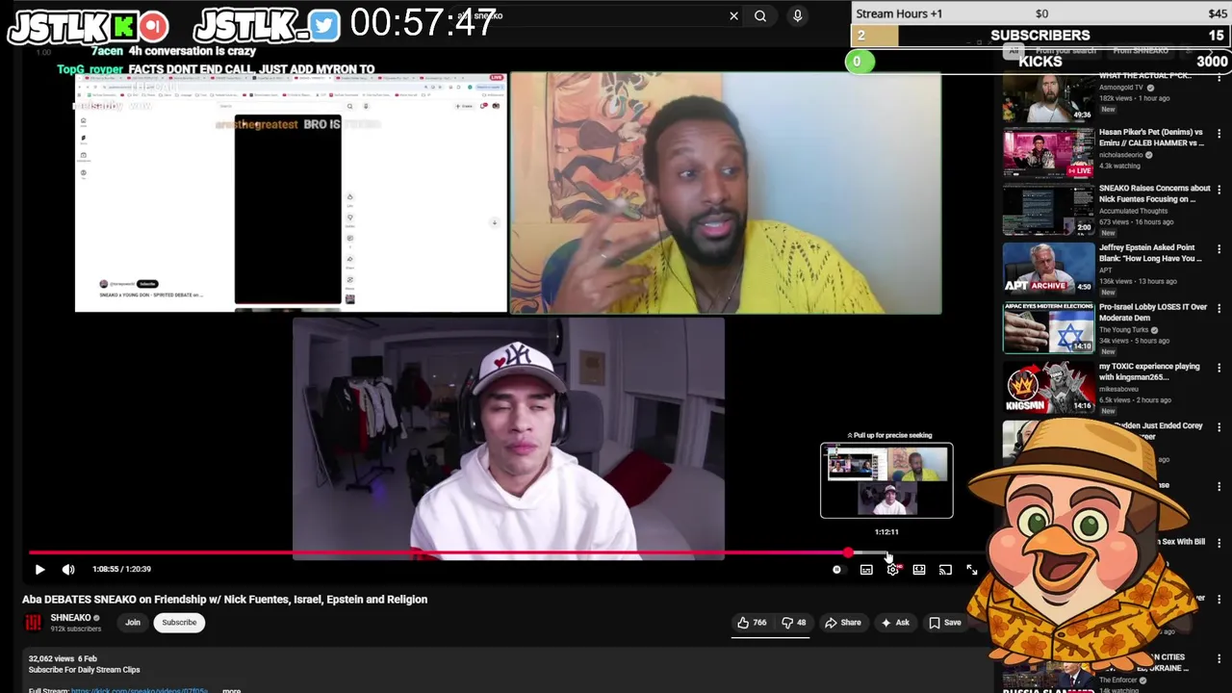The image size is (1232, 693).
Task: Click the SNEAKO Raises Concerns thumbnail 2:00
Action: pyautogui.click(x=1049, y=210)
